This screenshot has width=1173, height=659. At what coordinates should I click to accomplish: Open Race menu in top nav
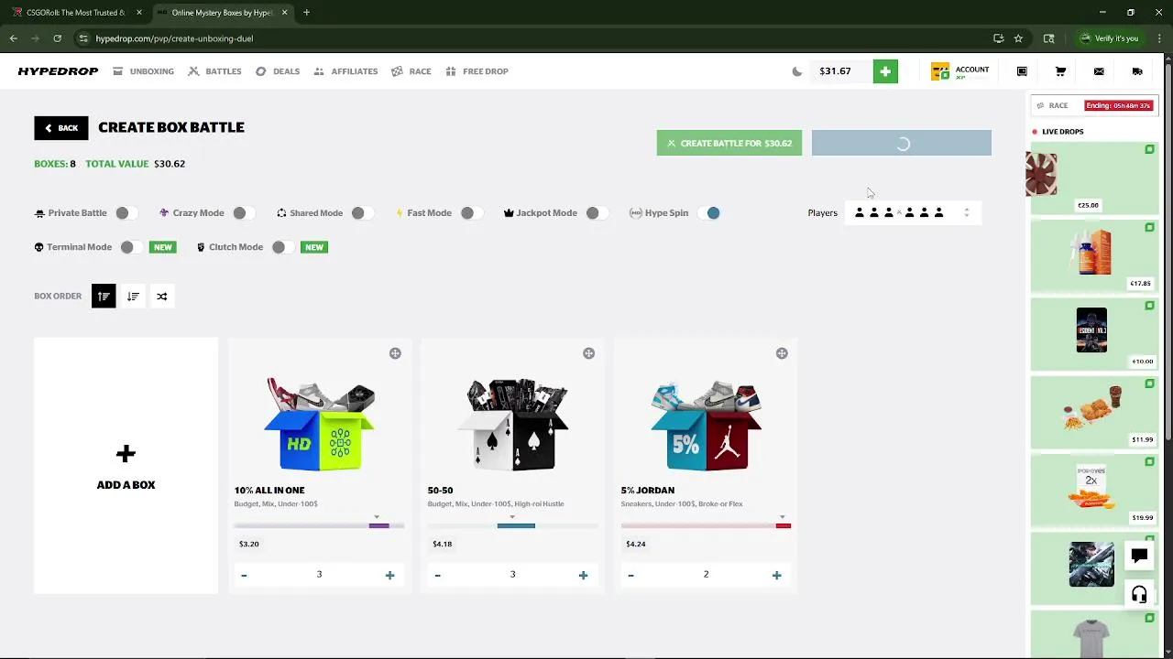411,71
